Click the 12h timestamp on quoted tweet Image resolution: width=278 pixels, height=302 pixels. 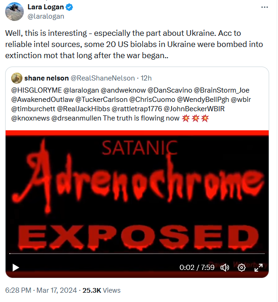146,78
